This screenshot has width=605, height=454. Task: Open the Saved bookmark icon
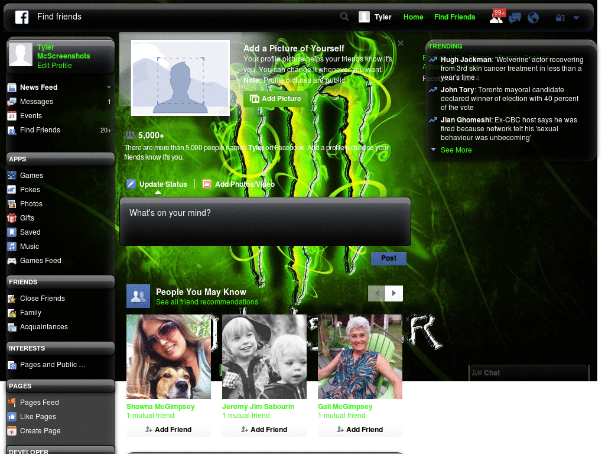tap(12, 232)
